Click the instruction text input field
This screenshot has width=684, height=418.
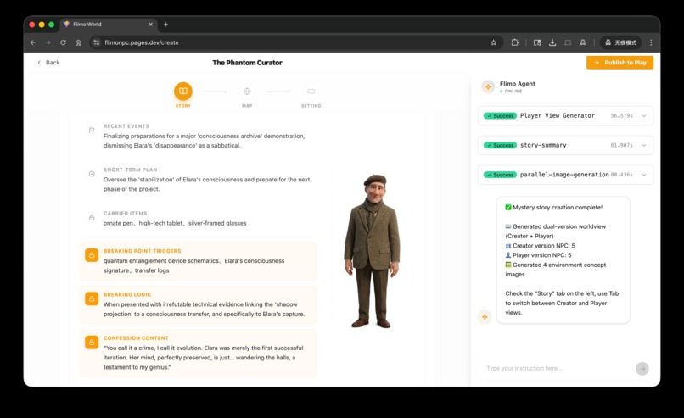pyautogui.click(x=556, y=368)
